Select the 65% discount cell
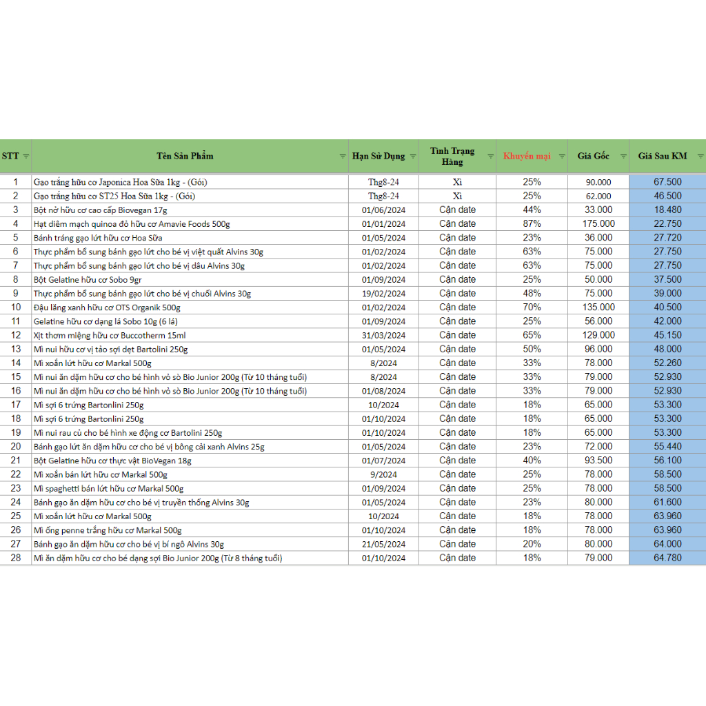 point(532,336)
